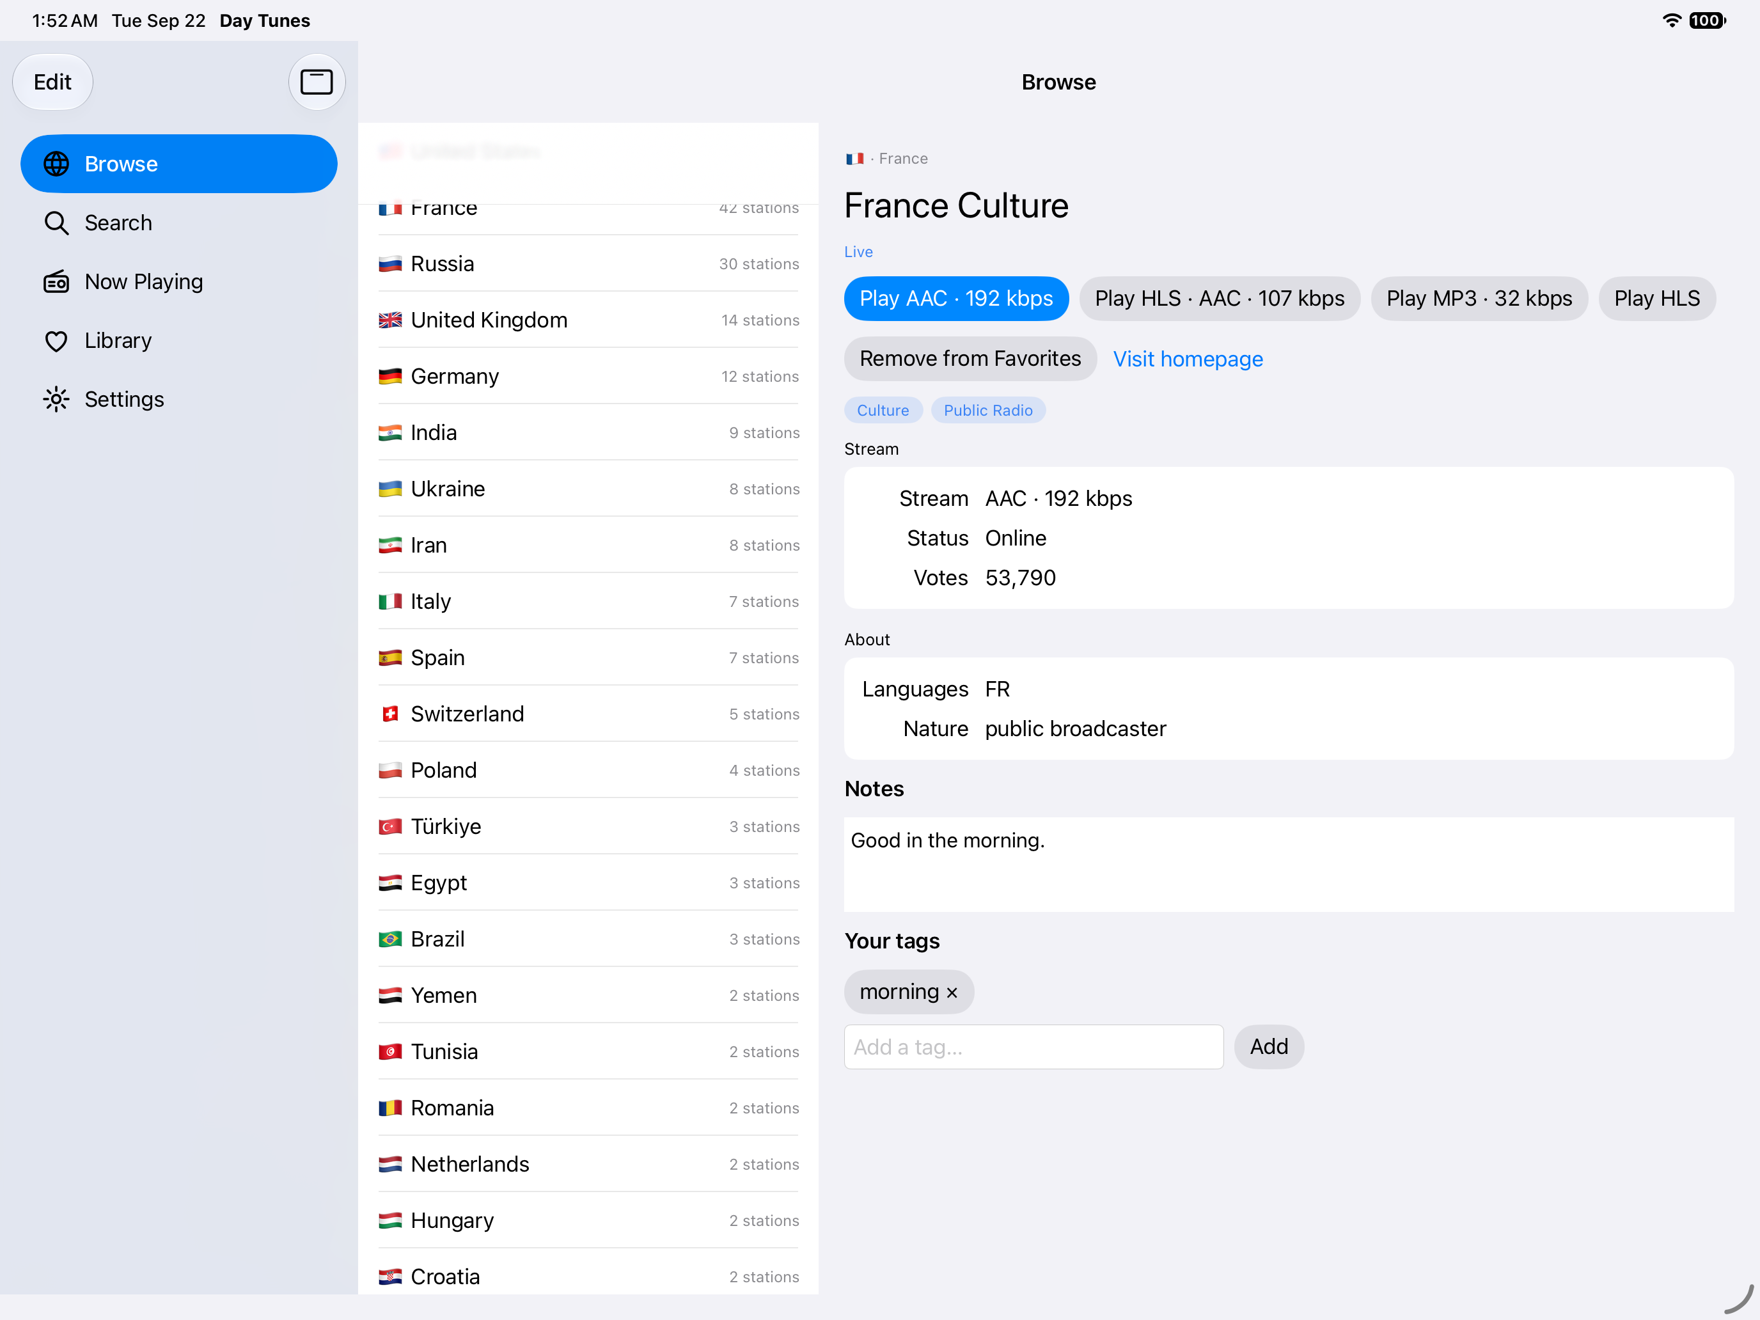Click the Spain flag icon
Viewport: 1760px width, 1320px height.
pos(390,658)
